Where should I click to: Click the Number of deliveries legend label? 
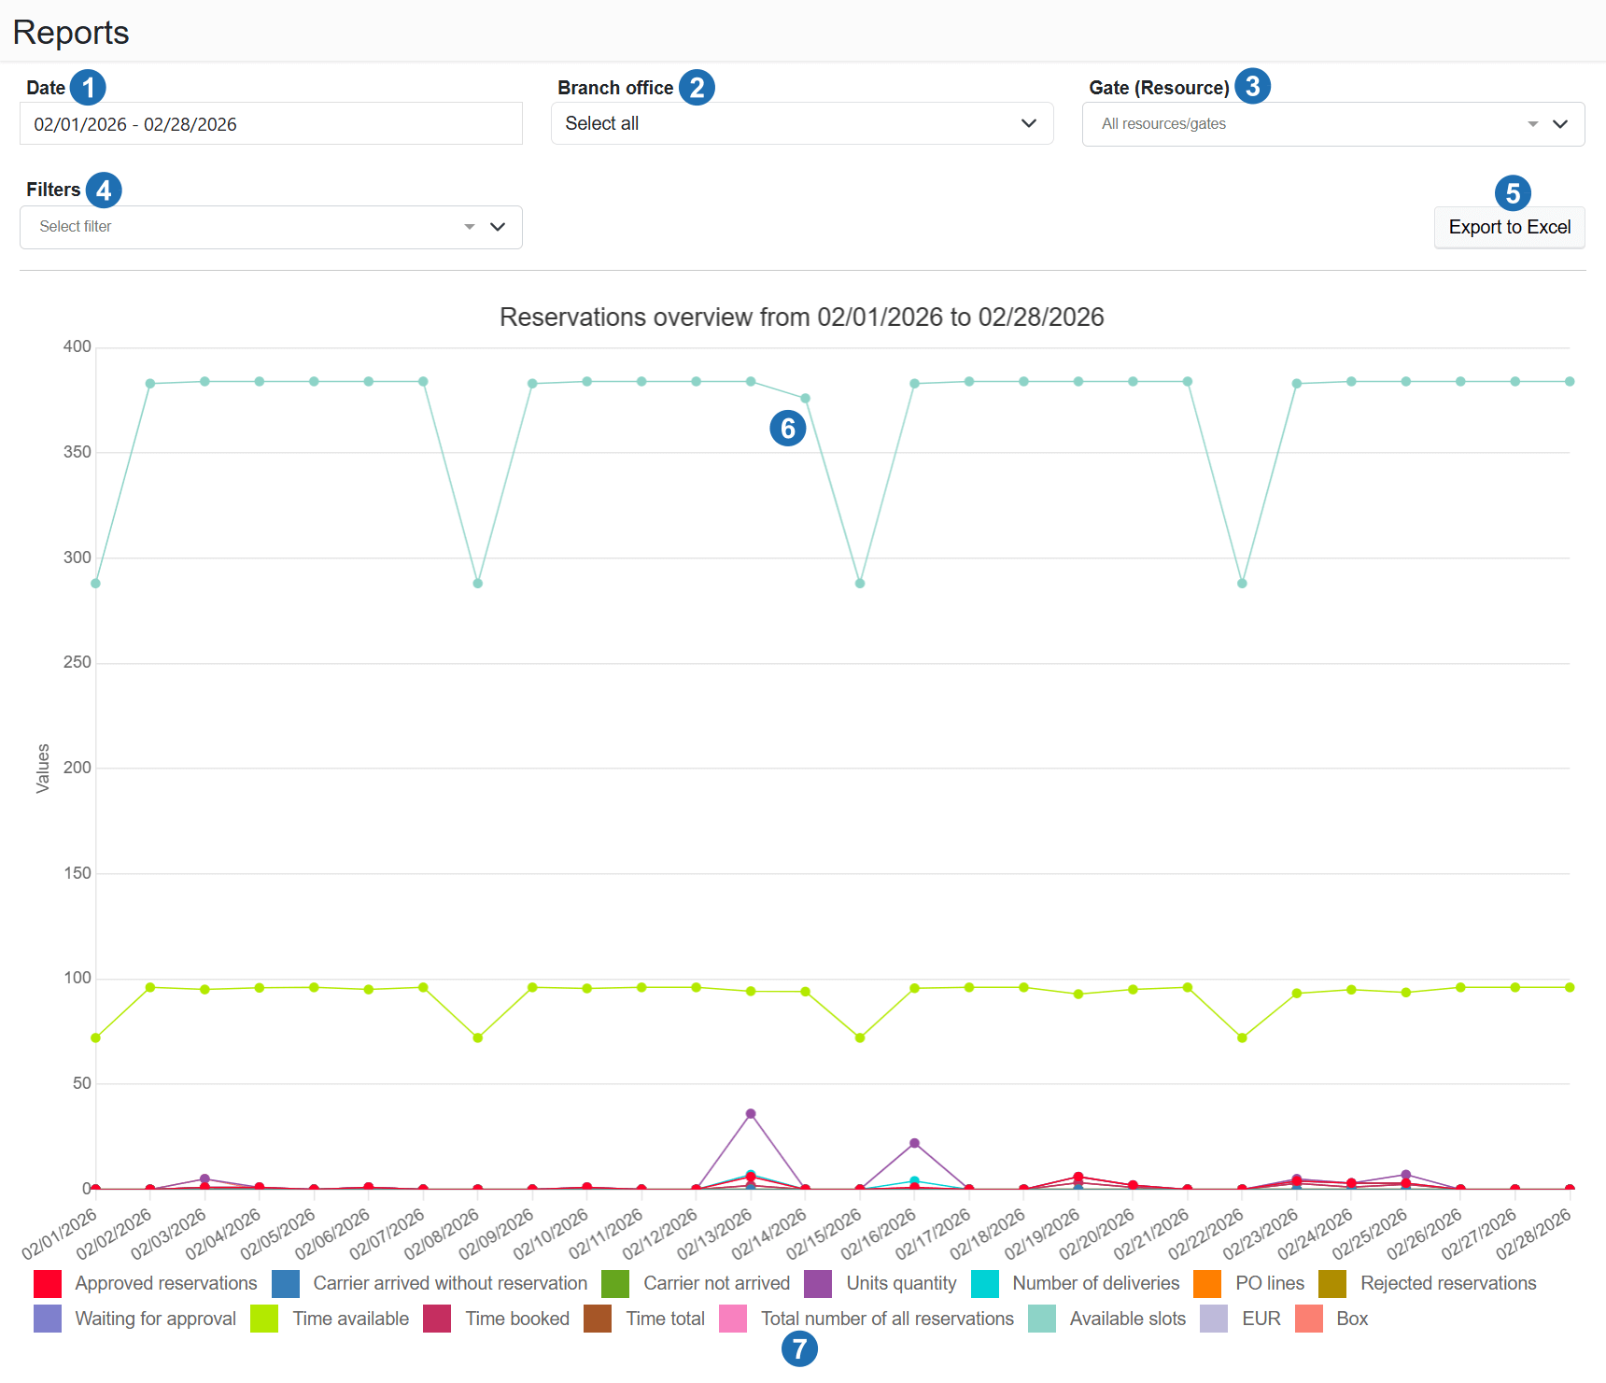tap(1095, 1283)
